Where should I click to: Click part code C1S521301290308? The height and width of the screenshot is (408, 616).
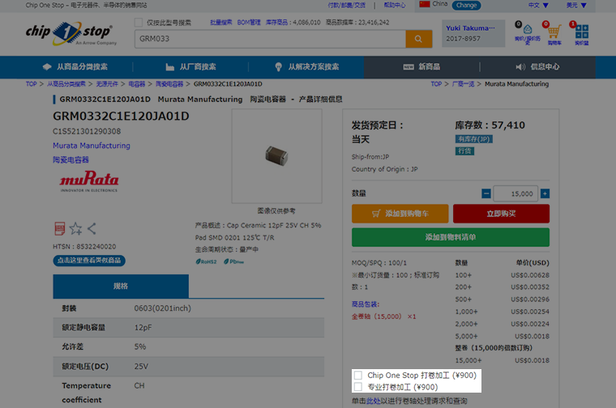coord(87,131)
